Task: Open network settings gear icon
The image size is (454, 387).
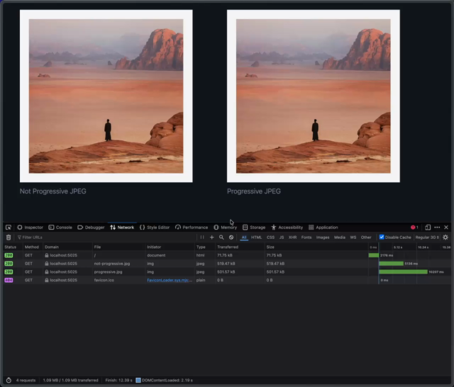Action: pyautogui.click(x=445, y=237)
